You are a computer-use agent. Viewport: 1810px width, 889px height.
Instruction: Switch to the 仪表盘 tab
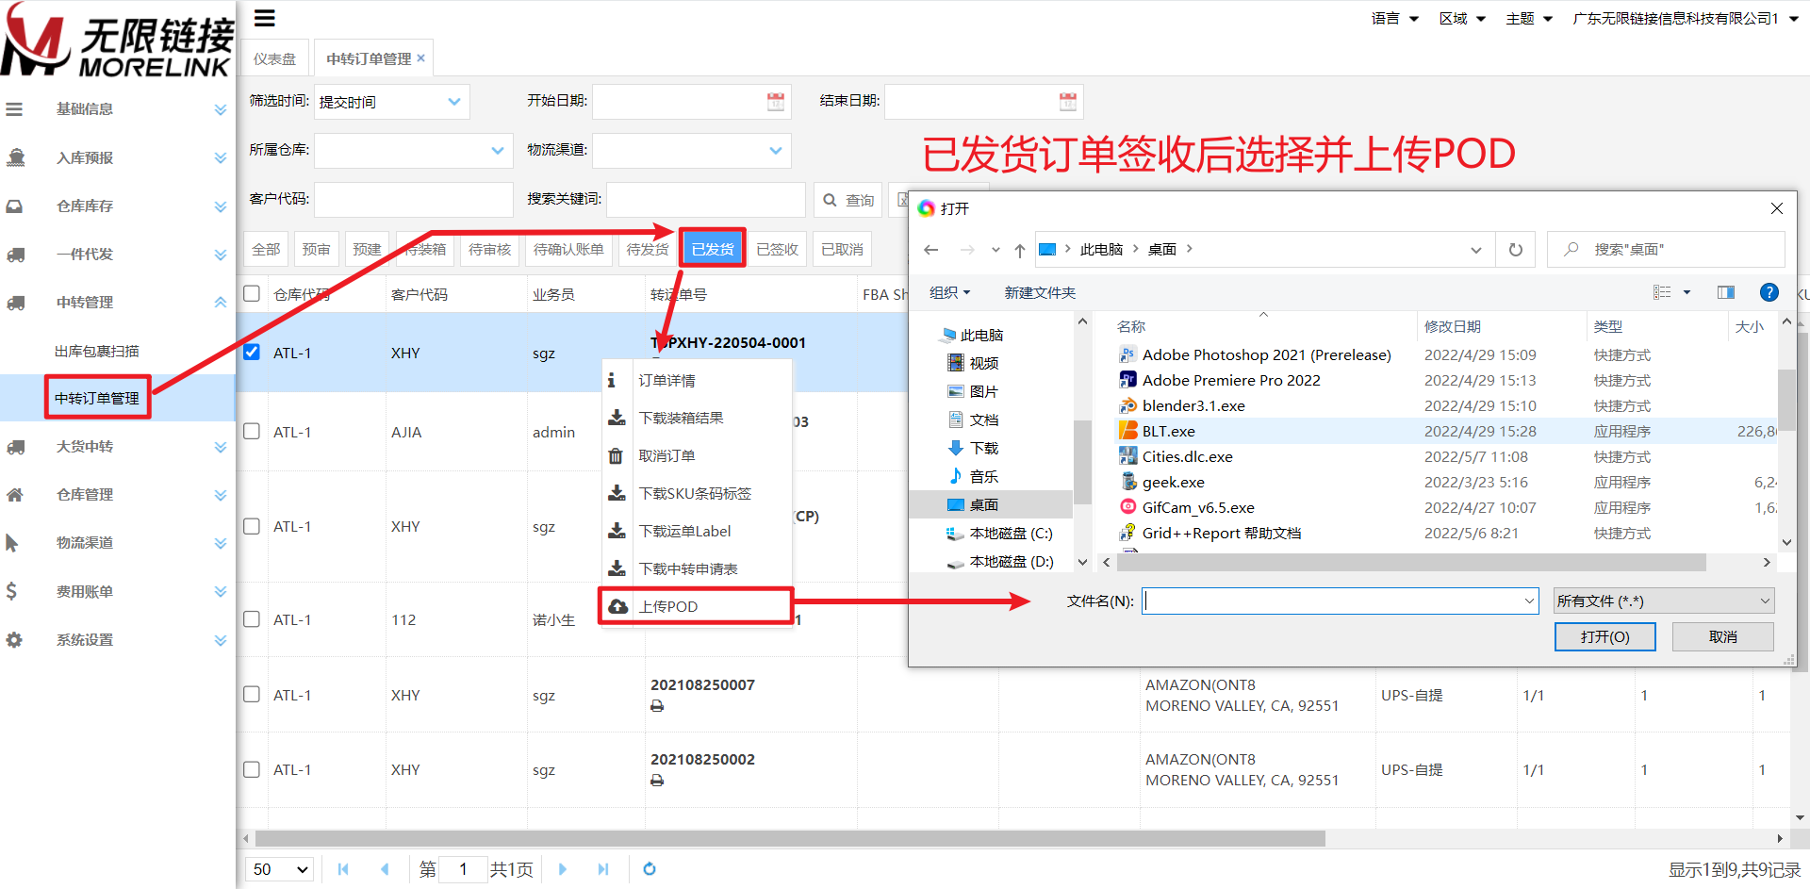coord(274,58)
